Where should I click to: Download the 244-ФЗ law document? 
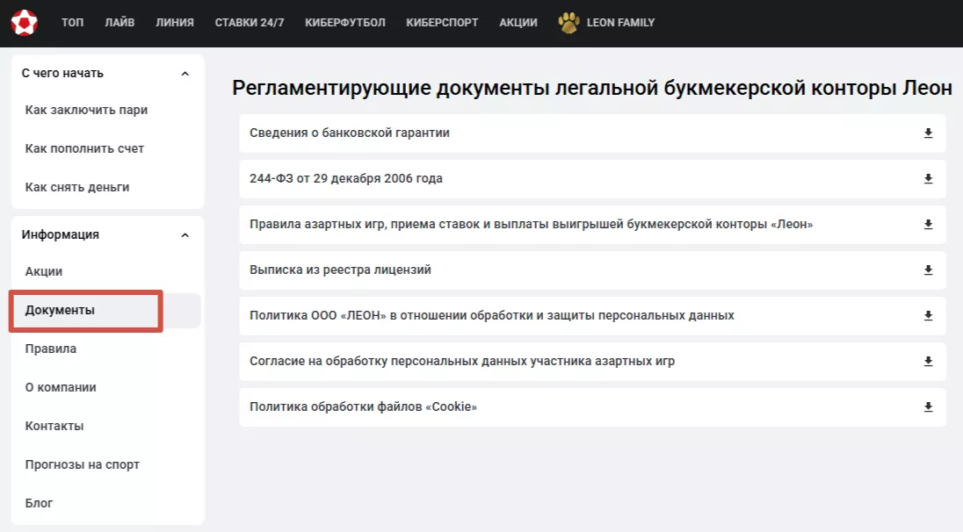point(927,178)
